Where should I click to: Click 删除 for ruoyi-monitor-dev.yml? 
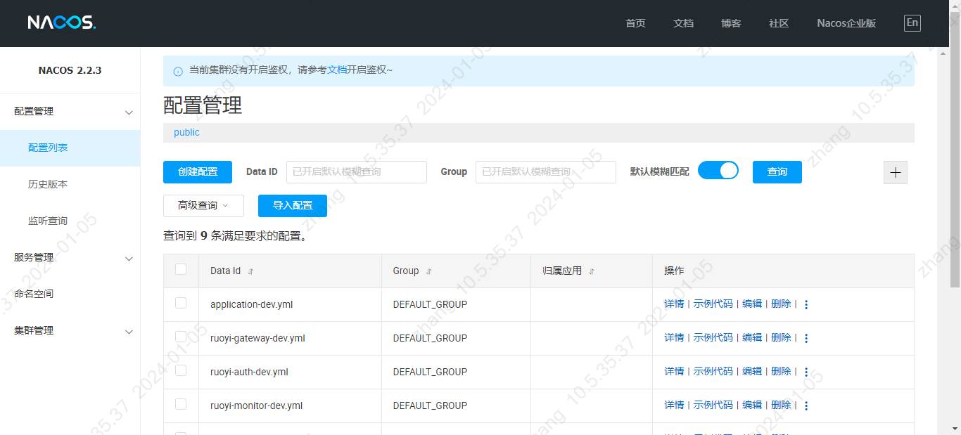[x=781, y=405]
